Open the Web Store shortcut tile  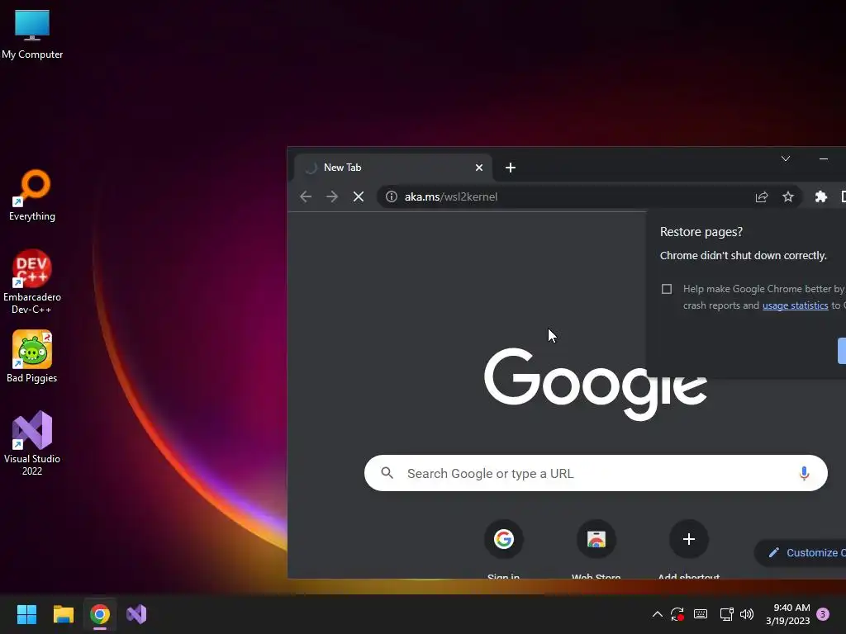click(596, 549)
